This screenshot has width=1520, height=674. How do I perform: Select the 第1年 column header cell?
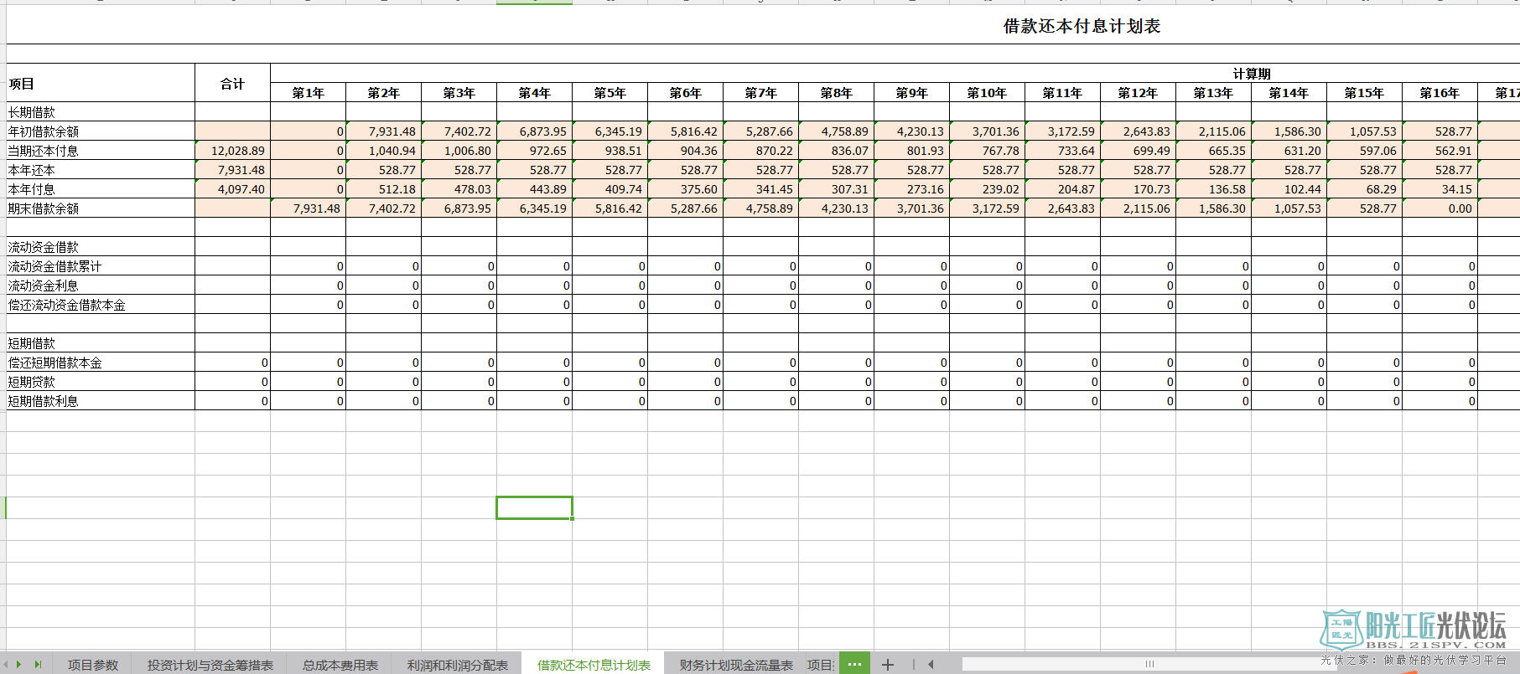308,93
